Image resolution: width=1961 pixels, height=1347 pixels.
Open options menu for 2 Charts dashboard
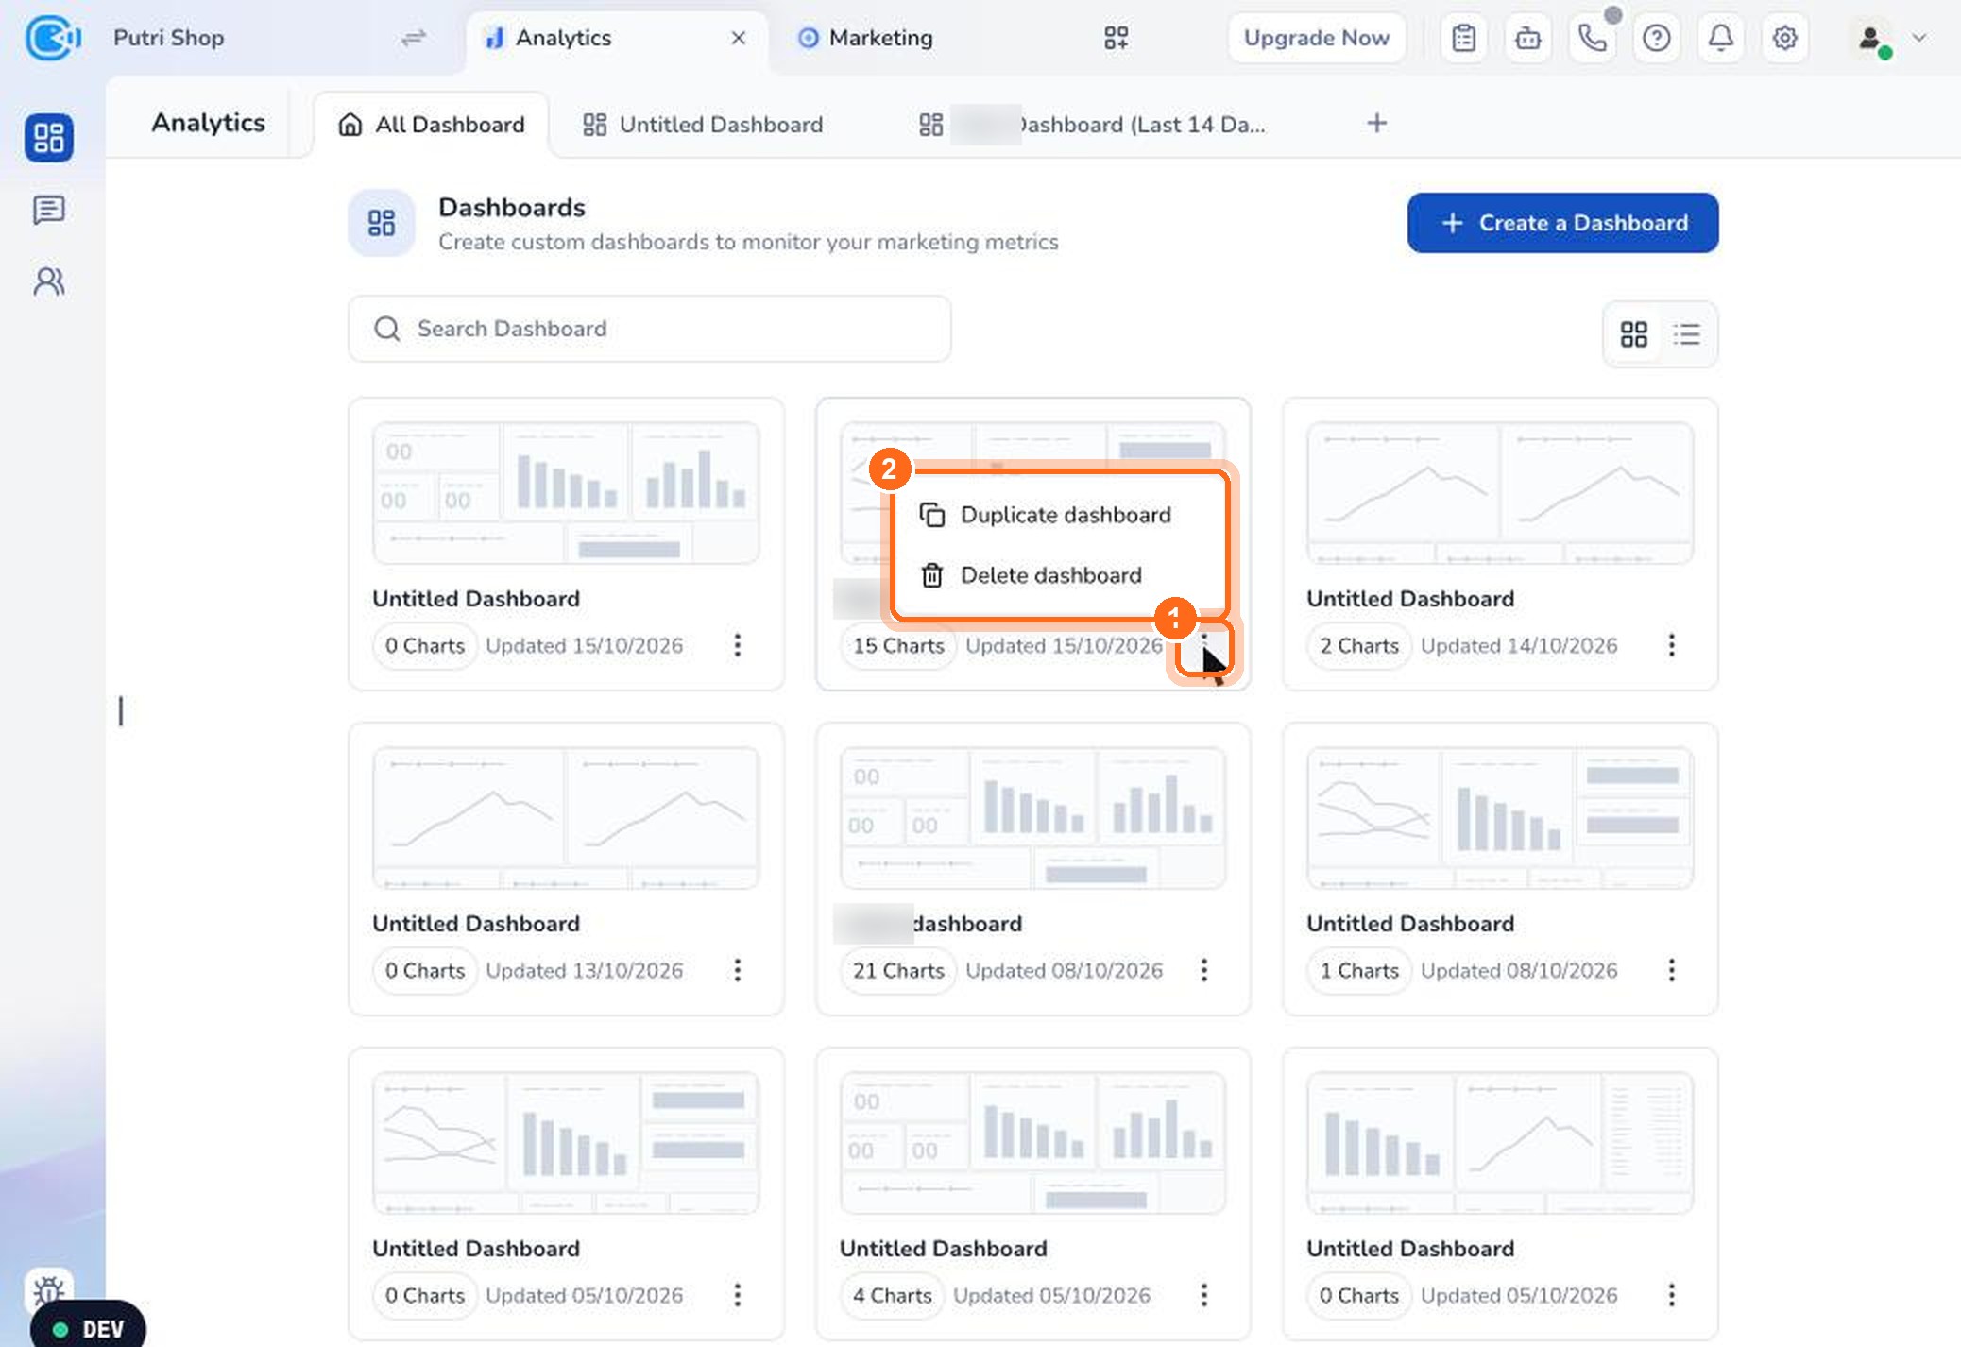(x=1672, y=645)
